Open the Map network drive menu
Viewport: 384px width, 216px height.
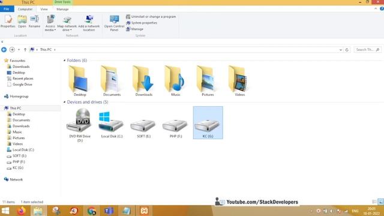[x=67, y=23]
